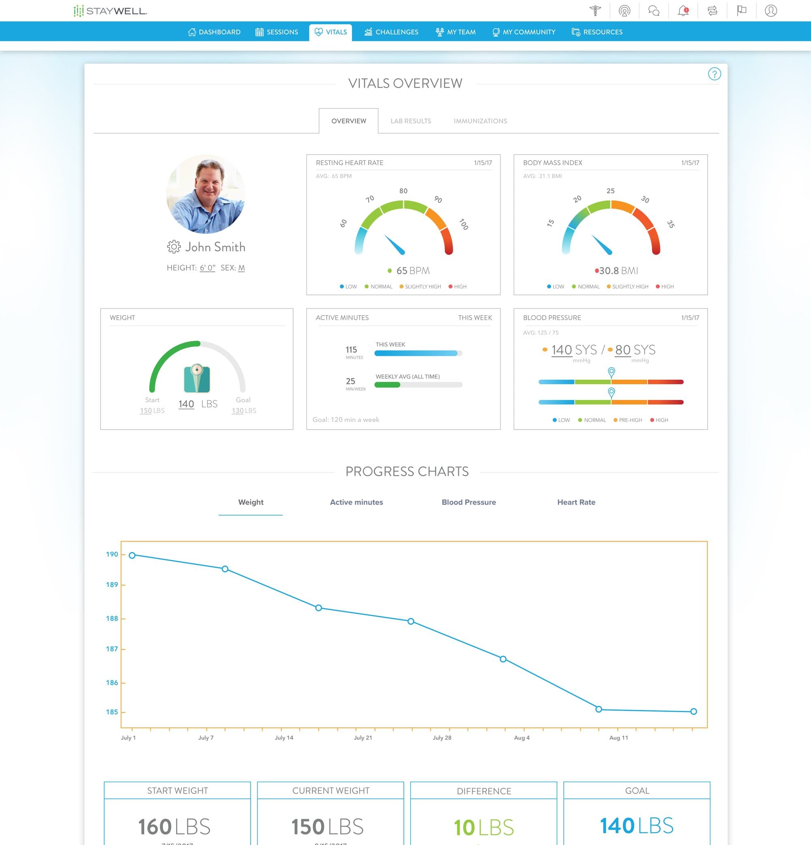
Task: Click the weight scale icon
Action: coord(197,378)
